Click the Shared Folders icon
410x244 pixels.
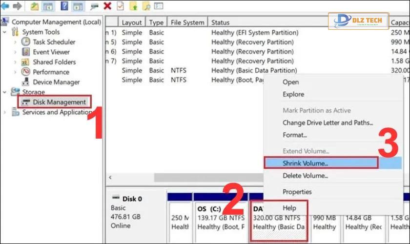pyautogui.click(x=25, y=62)
